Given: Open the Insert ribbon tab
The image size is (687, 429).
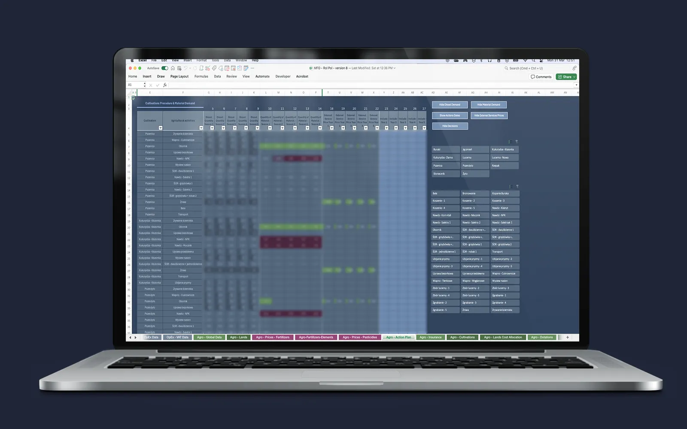Looking at the screenshot, I should coord(147,76).
